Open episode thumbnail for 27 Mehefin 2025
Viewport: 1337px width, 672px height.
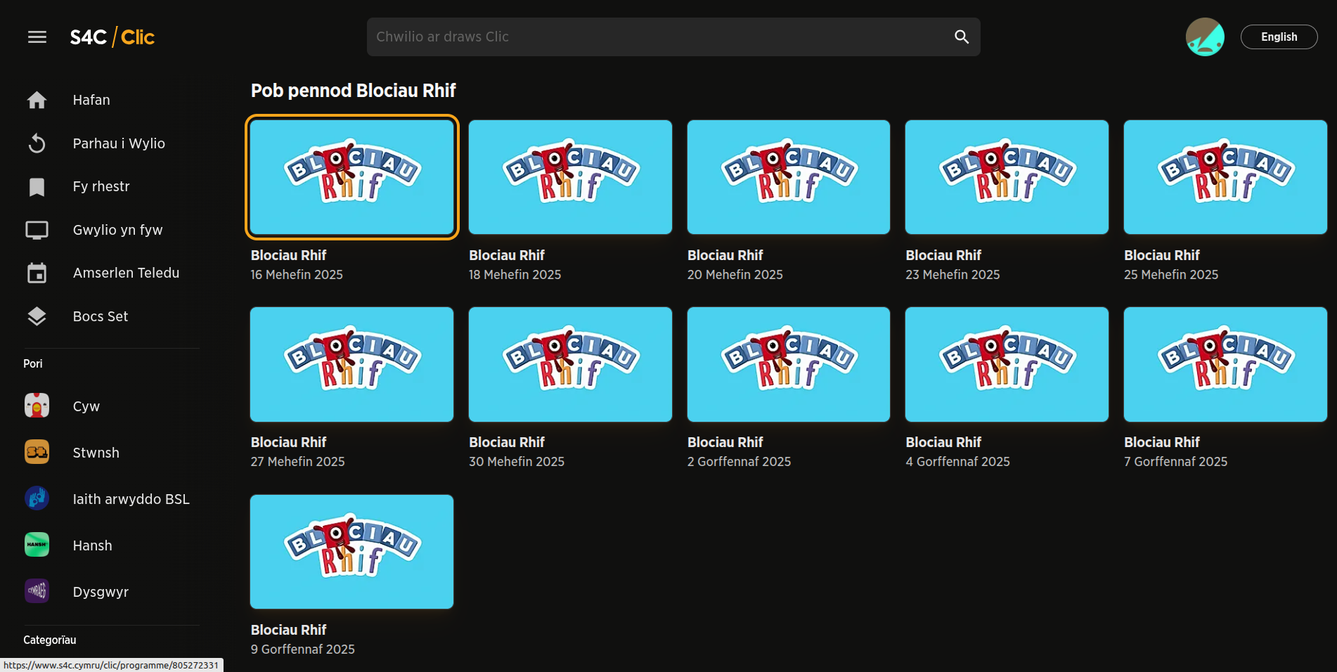[x=352, y=364]
